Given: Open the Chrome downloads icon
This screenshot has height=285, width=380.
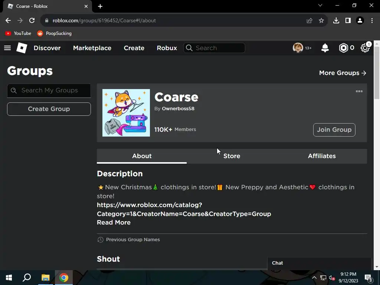Looking at the screenshot, I should pyautogui.click(x=336, y=21).
